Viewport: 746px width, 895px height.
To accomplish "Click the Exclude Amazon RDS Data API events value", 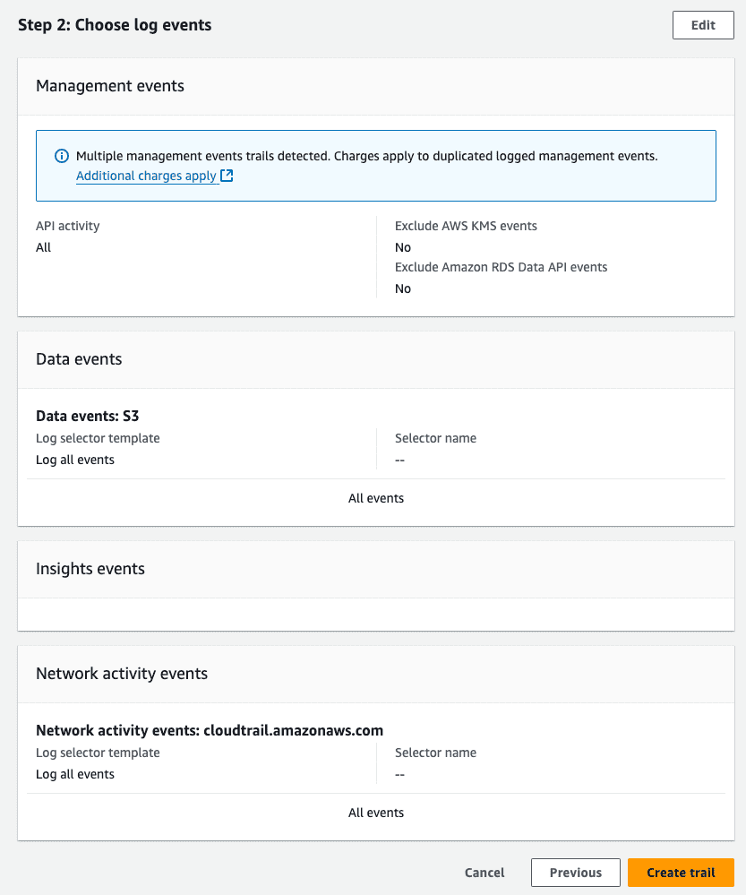I will [x=403, y=288].
